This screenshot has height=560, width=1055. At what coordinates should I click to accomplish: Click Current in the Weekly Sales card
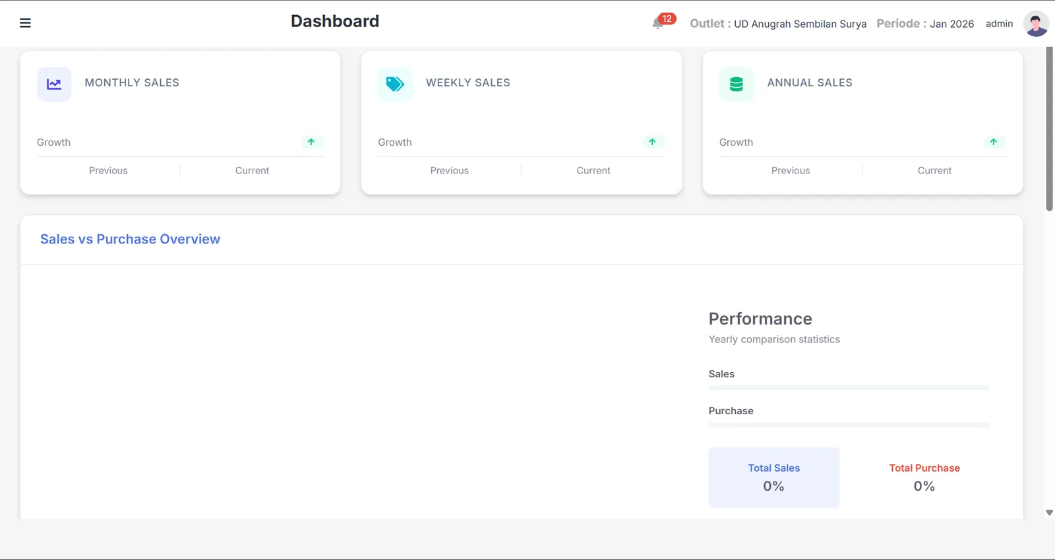(x=593, y=170)
